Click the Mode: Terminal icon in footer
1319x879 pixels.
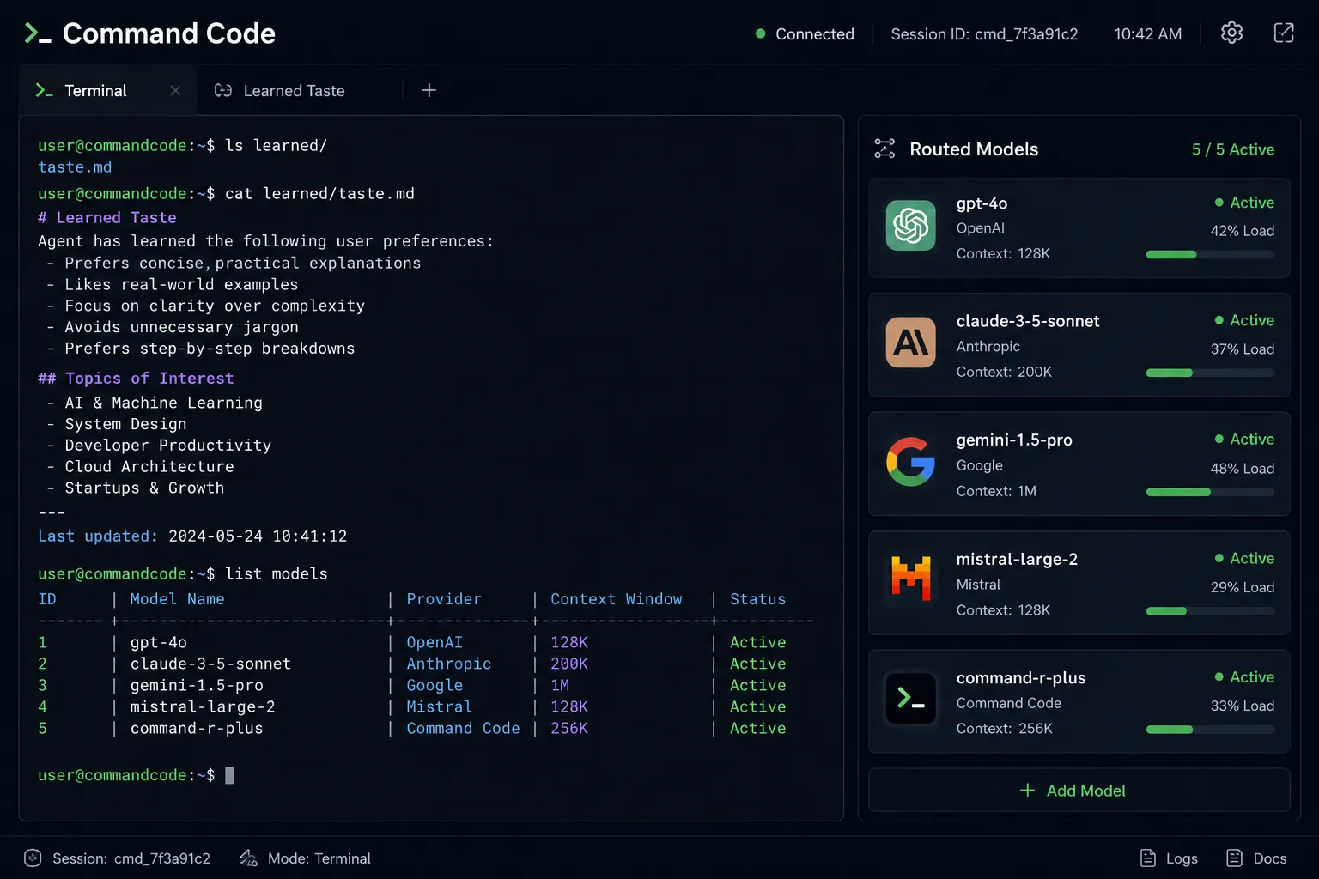point(248,858)
